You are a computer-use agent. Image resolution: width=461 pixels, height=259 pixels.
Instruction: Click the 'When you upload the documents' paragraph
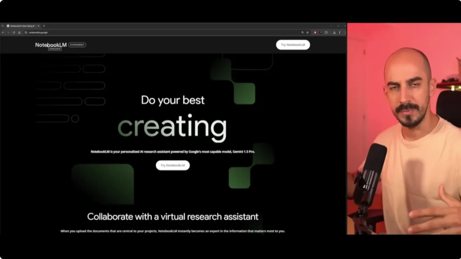[x=173, y=231]
